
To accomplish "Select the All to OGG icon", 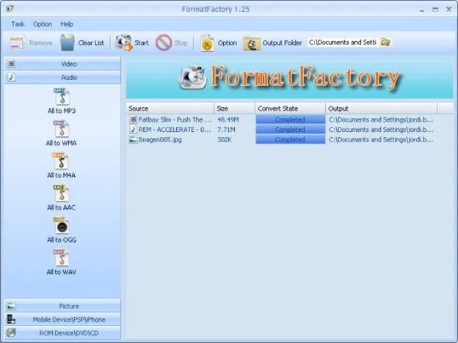I will point(61,226).
